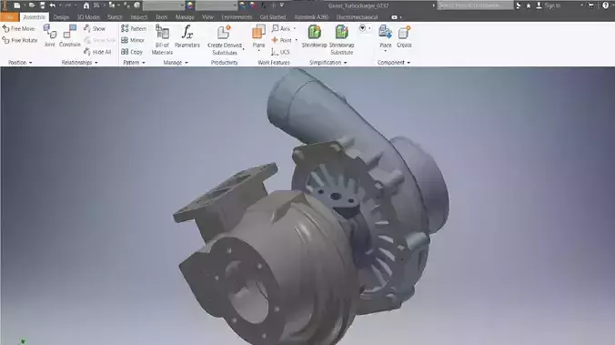Click the Copy components tool
Viewport: 615px width, 345px height.
click(132, 52)
